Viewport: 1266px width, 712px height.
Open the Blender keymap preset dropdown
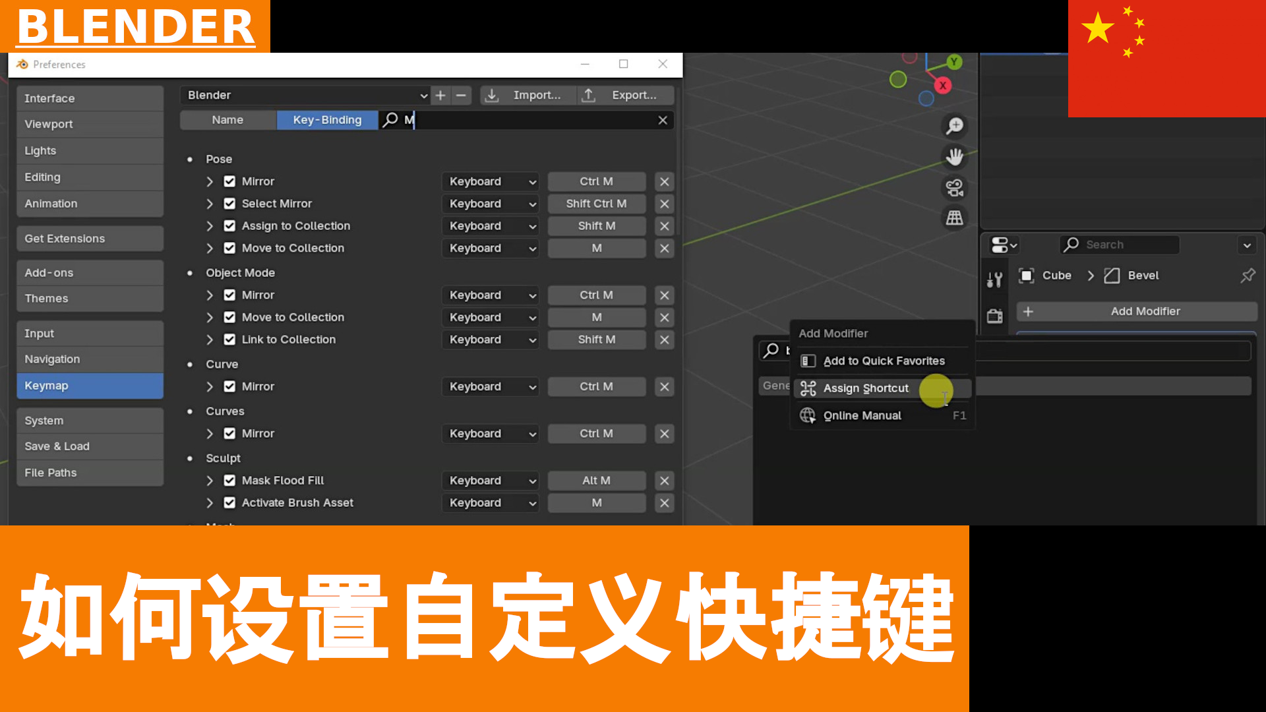tap(305, 95)
